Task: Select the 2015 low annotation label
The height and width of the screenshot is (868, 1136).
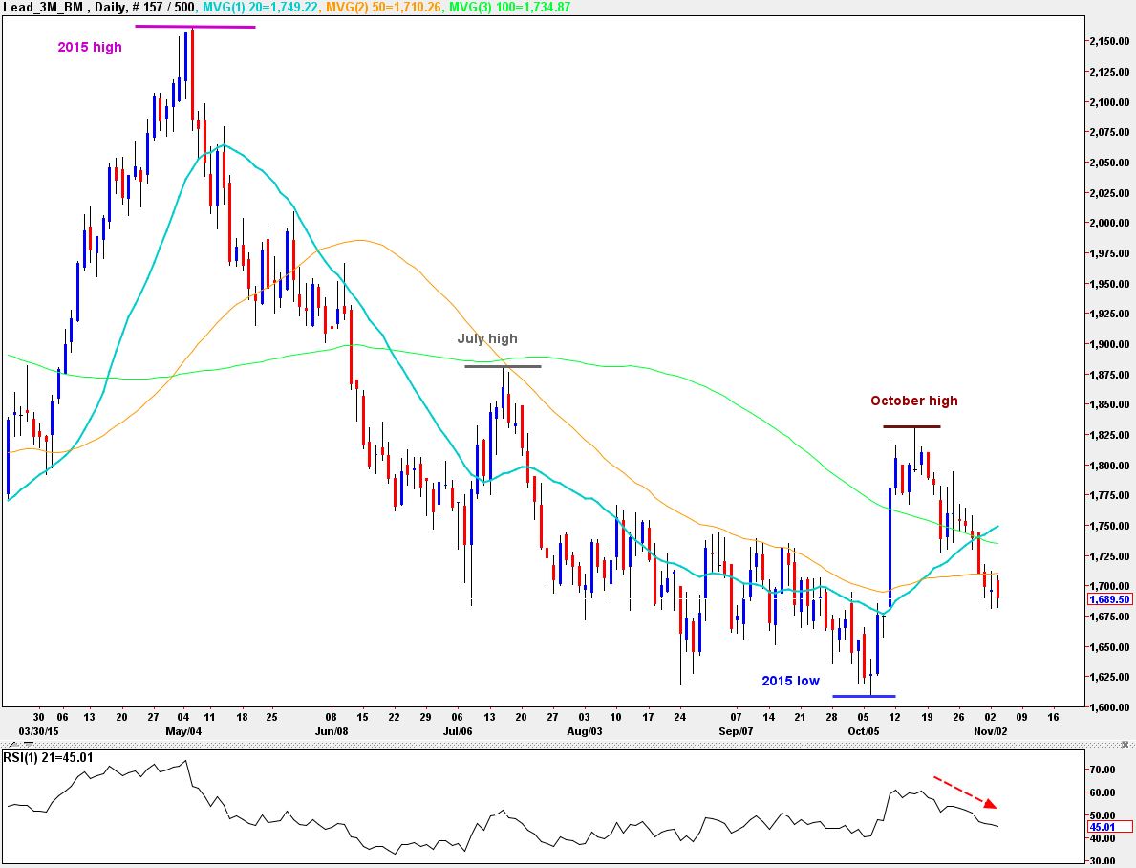Action: coord(789,681)
